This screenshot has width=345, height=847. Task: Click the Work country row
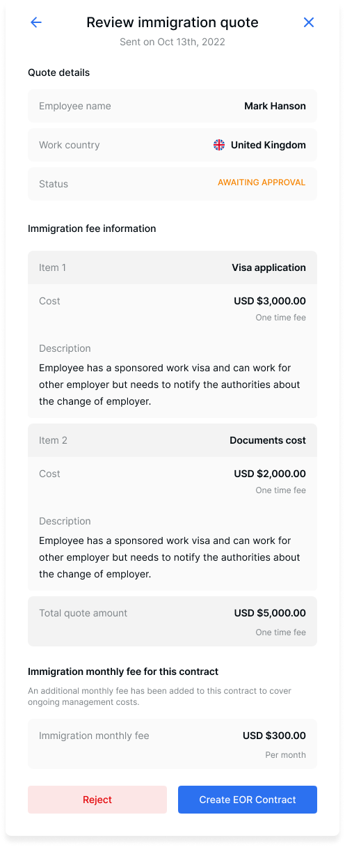172,145
